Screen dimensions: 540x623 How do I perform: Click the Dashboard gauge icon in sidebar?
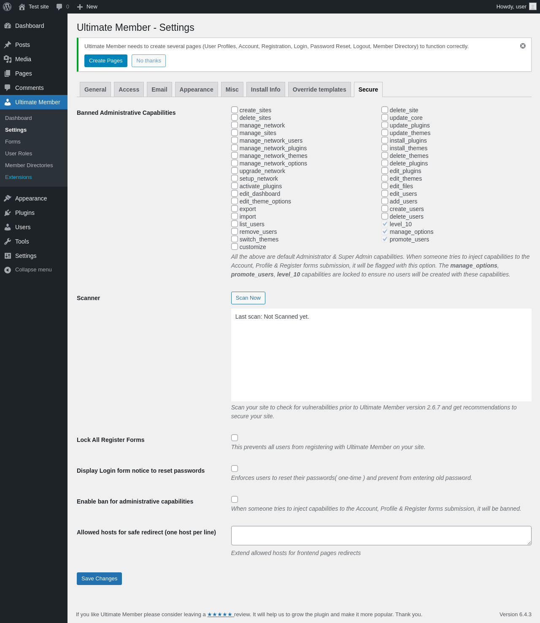point(8,26)
